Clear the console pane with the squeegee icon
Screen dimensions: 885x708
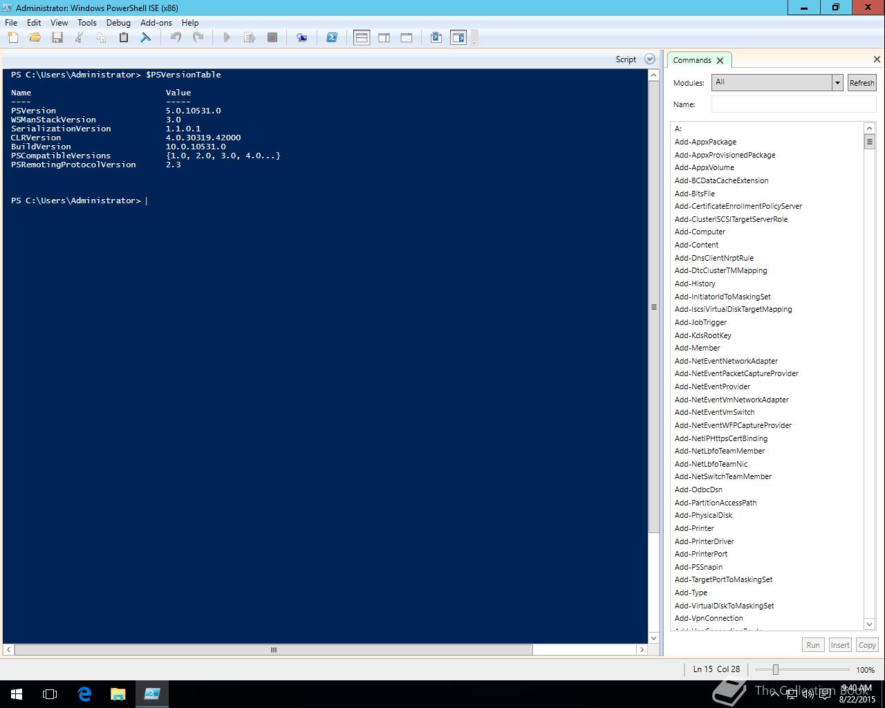(x=146, y=38)
